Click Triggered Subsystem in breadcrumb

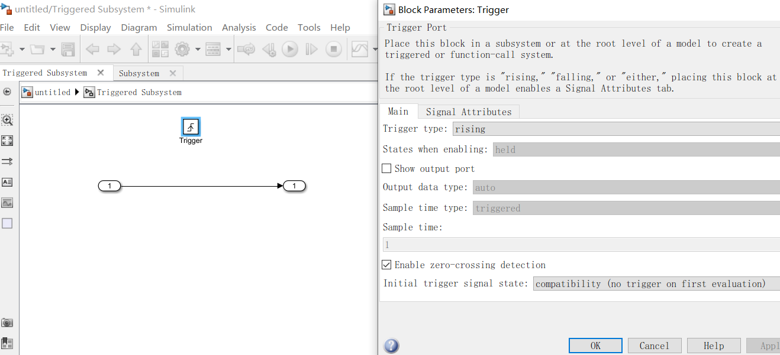point(139,92)
